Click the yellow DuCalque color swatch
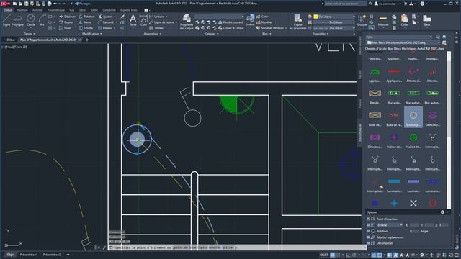 pyautogui.click(x=315, y=17)
